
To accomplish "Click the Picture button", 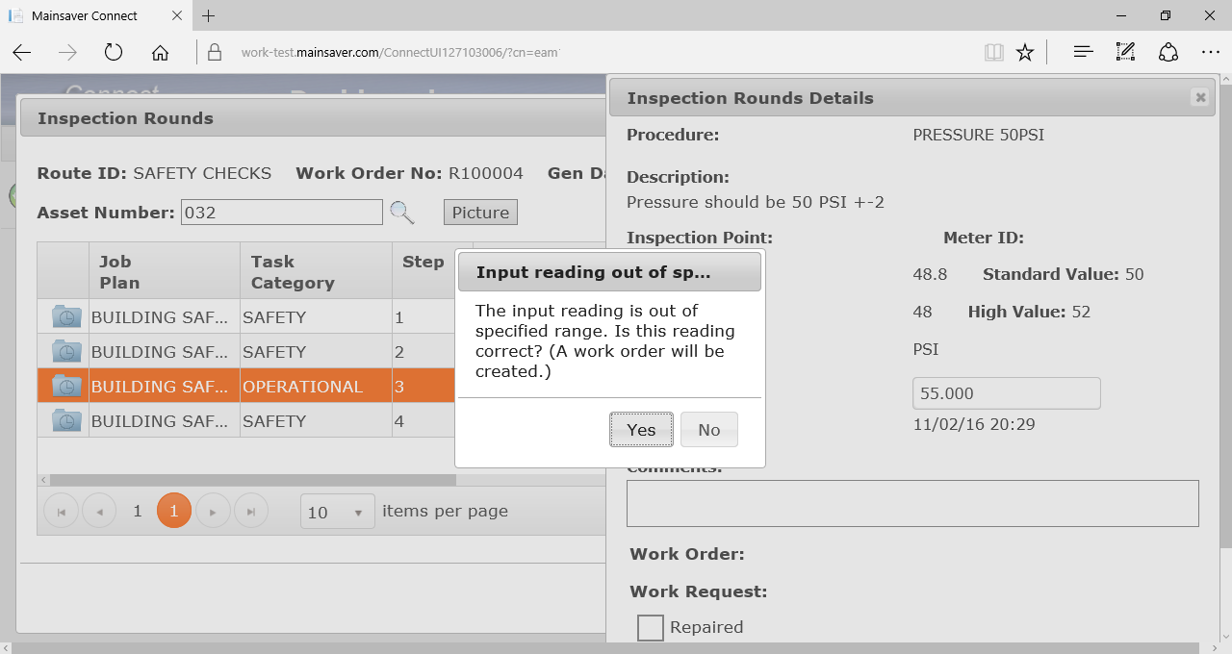I will tap(480, 213).
